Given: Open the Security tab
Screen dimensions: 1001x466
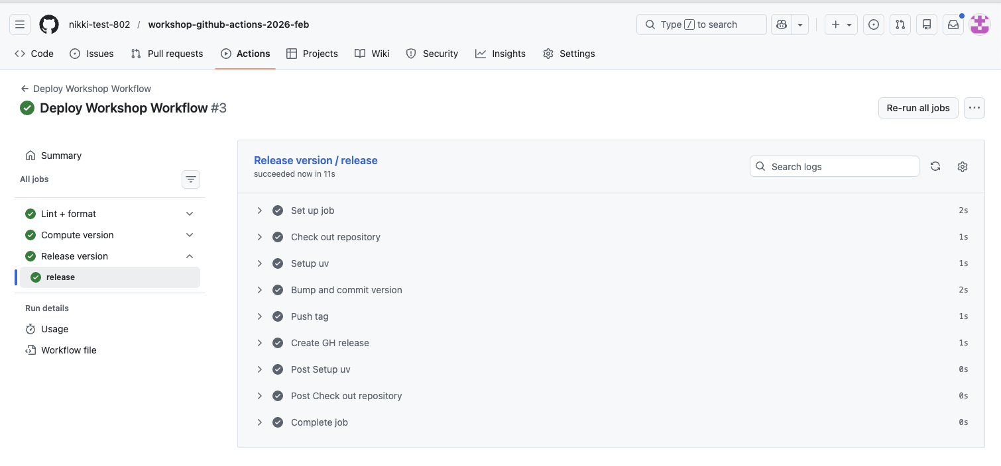Looking at the screenshot, I should [x=432, y=54].
